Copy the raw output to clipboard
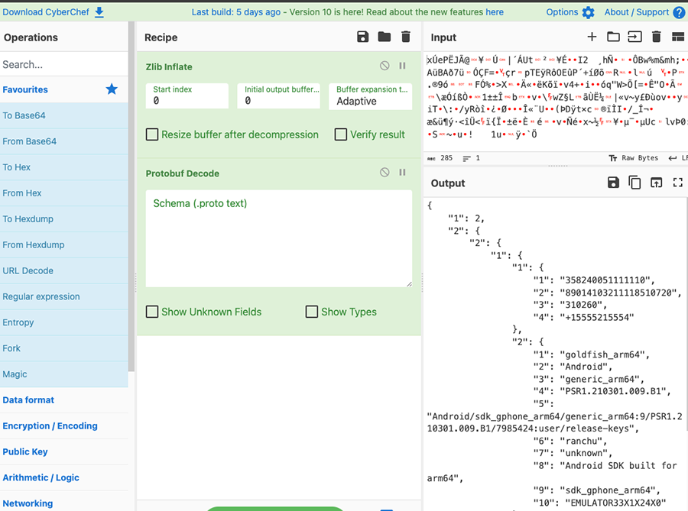Viewport: 688px width, 511px height. pyautogui.click(x=634, y=183)
